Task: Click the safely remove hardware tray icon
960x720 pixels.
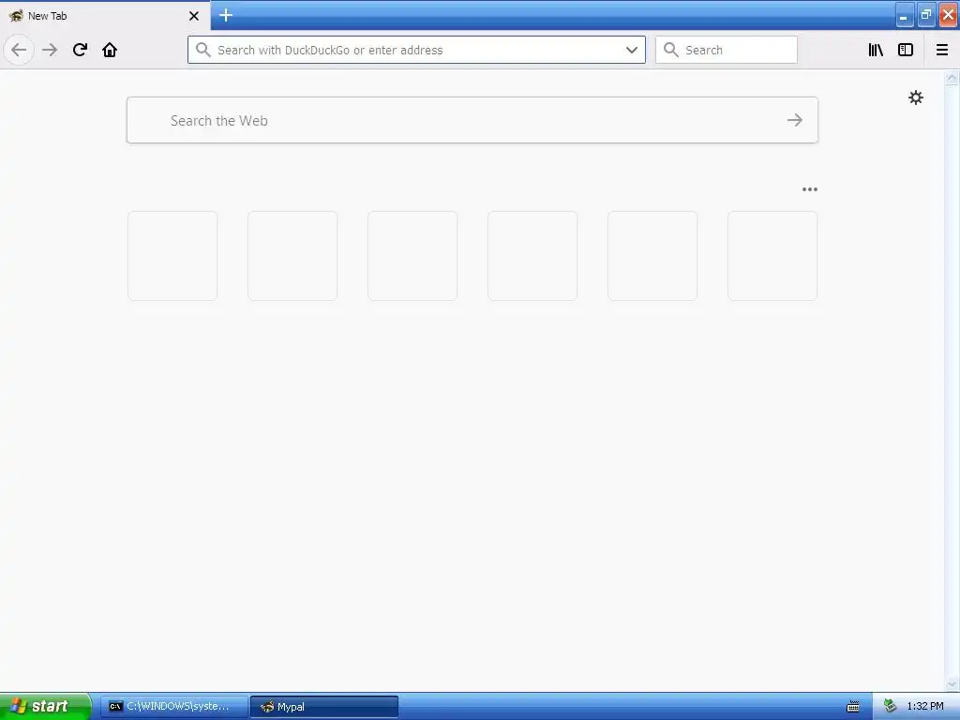Action: (x=890, y=707)
